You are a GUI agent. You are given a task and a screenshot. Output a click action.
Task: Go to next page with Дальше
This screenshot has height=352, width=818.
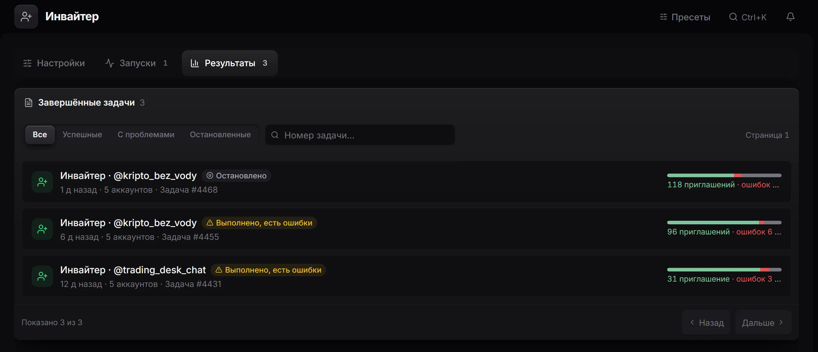763,322
